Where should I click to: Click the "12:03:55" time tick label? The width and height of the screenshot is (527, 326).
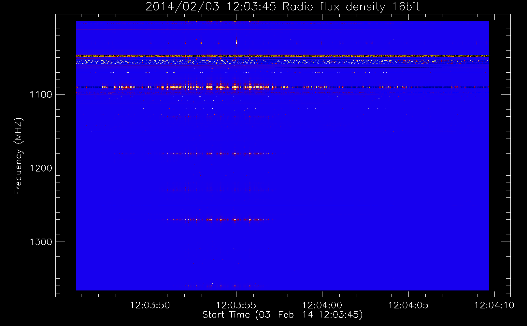[236, 305]
